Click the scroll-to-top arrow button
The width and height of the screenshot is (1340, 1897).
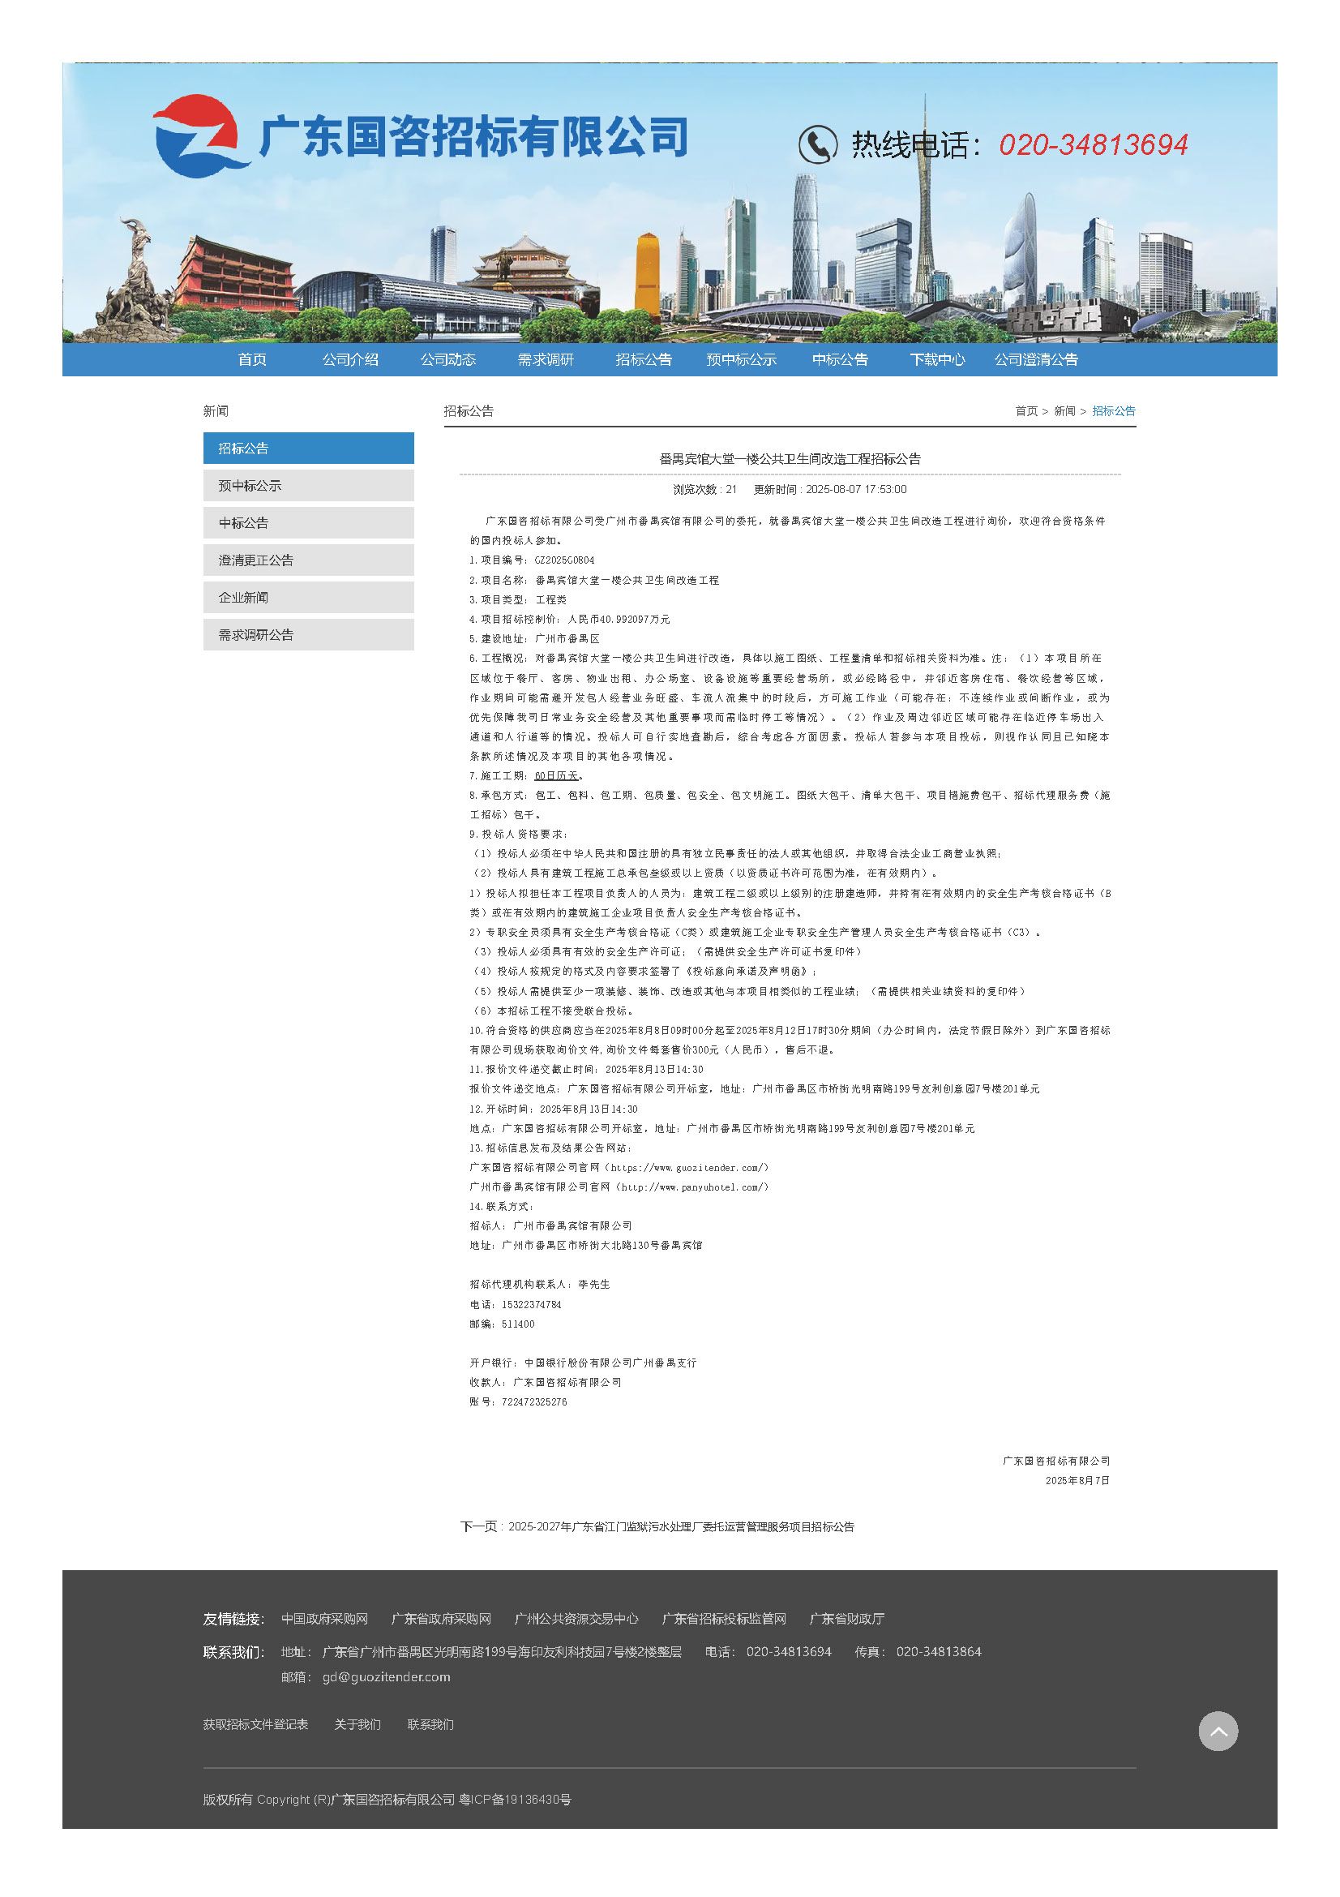tap(1217, 1730)
